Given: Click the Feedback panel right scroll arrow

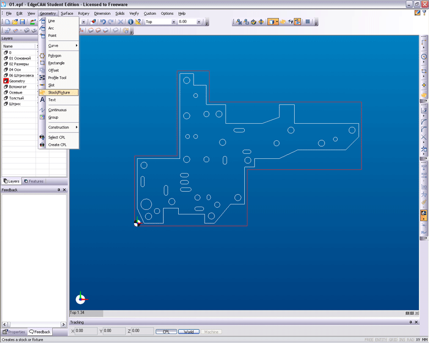Looking at the screenshot, I should pos(63,324).
